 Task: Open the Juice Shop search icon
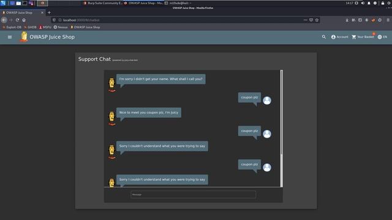click(x=324, y=37)
